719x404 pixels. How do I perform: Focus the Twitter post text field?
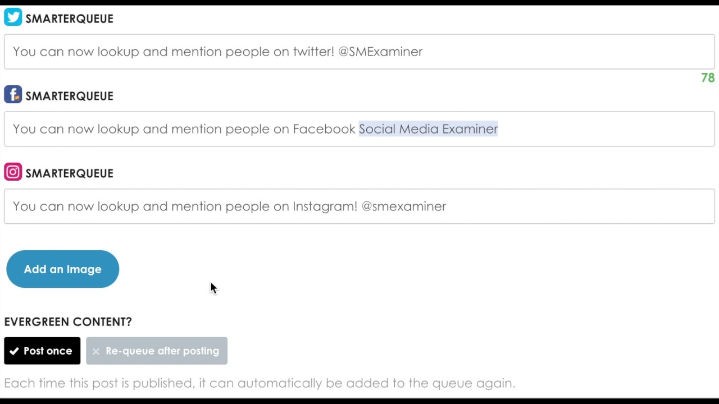coord(359,52)
